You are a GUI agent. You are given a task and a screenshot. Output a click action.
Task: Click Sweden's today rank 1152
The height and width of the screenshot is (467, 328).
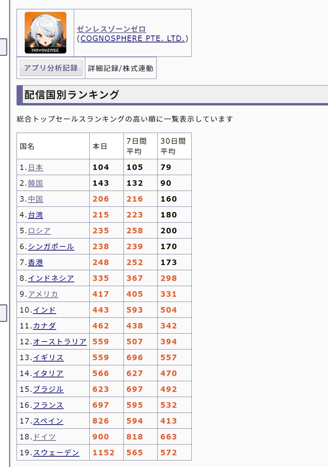point(103,453)
